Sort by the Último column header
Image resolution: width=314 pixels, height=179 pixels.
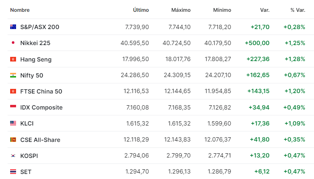coord(141,10)
